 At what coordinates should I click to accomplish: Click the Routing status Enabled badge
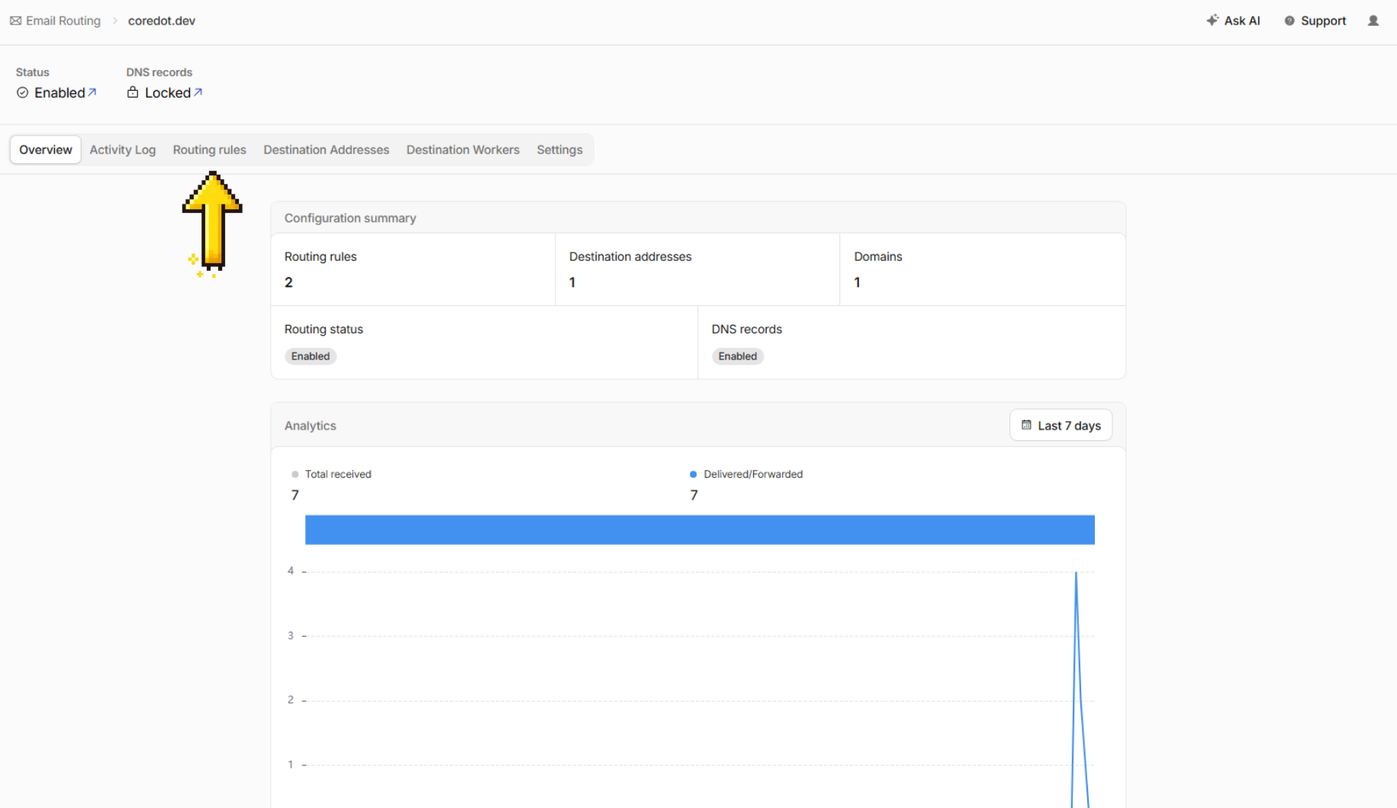(311, 356)
